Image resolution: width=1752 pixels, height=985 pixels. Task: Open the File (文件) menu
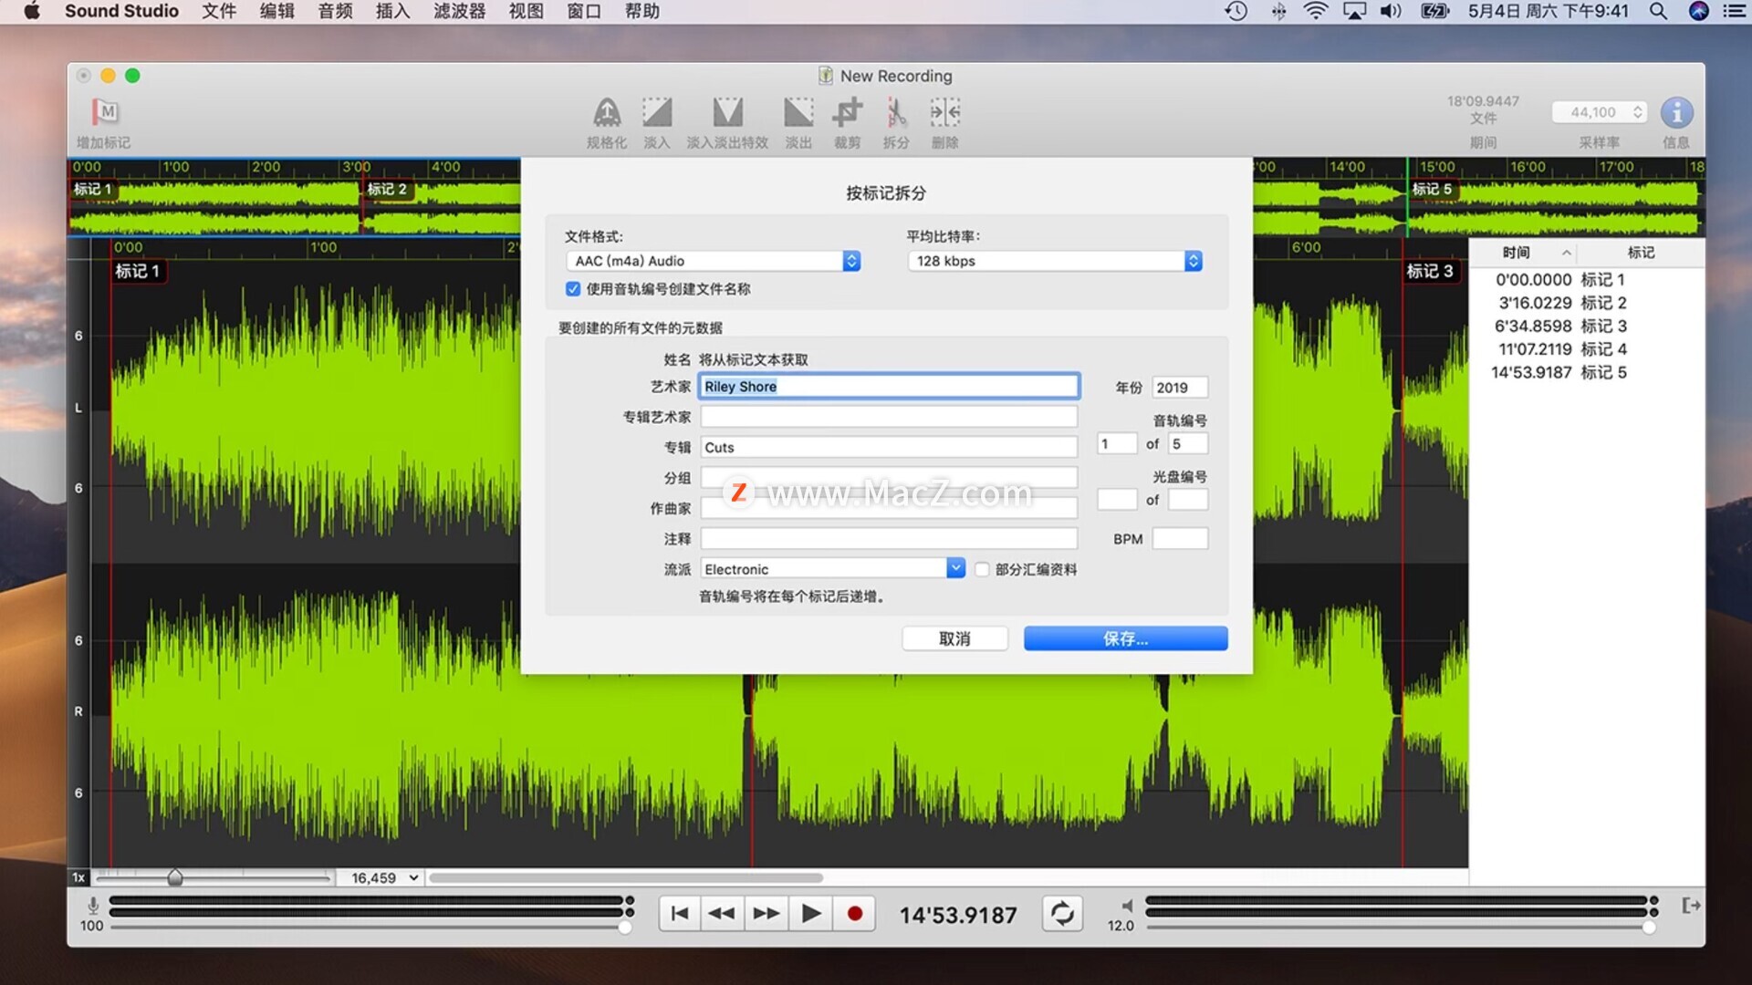click(x=219, y=11)
